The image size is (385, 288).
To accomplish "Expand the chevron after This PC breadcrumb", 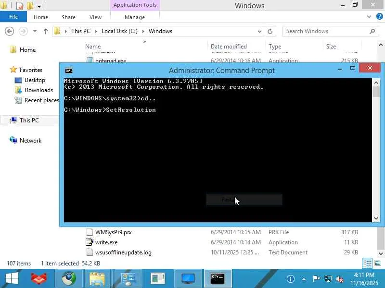I will (x=96, y=31).
